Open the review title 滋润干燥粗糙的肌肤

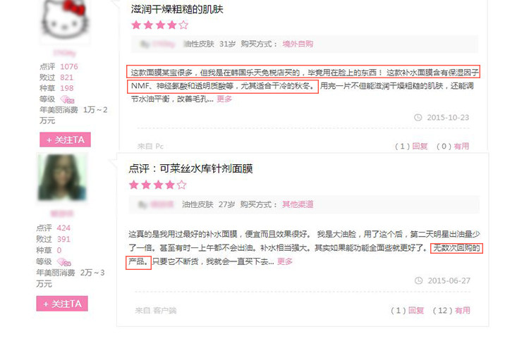[177, 9]
